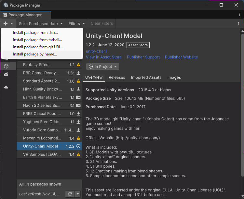The width and height of the screenshot is (244, 199).
Task: Open the cloud services icon in the sidebar
Action: (x=6, y=87)
